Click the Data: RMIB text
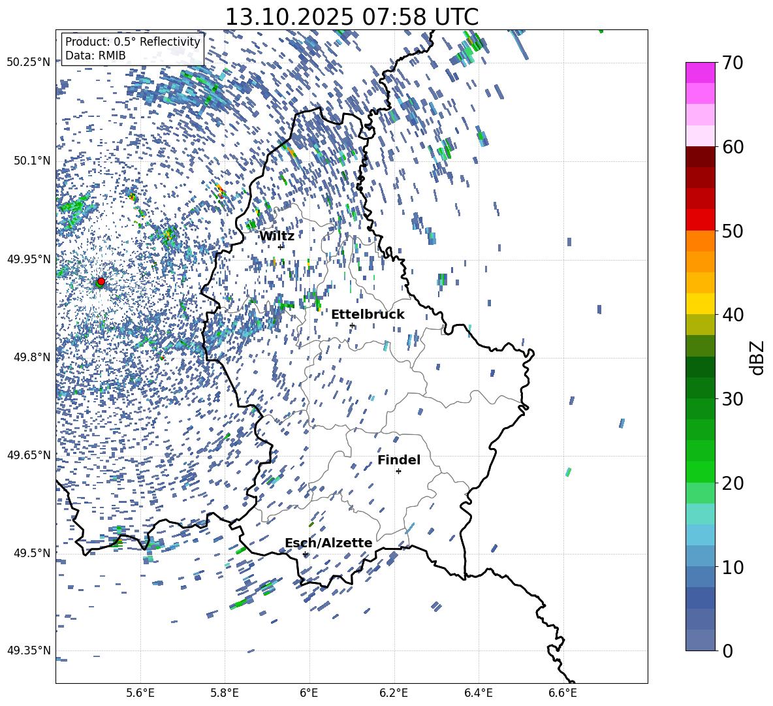This screenshot has height=706, width=773. coord(95,56)
